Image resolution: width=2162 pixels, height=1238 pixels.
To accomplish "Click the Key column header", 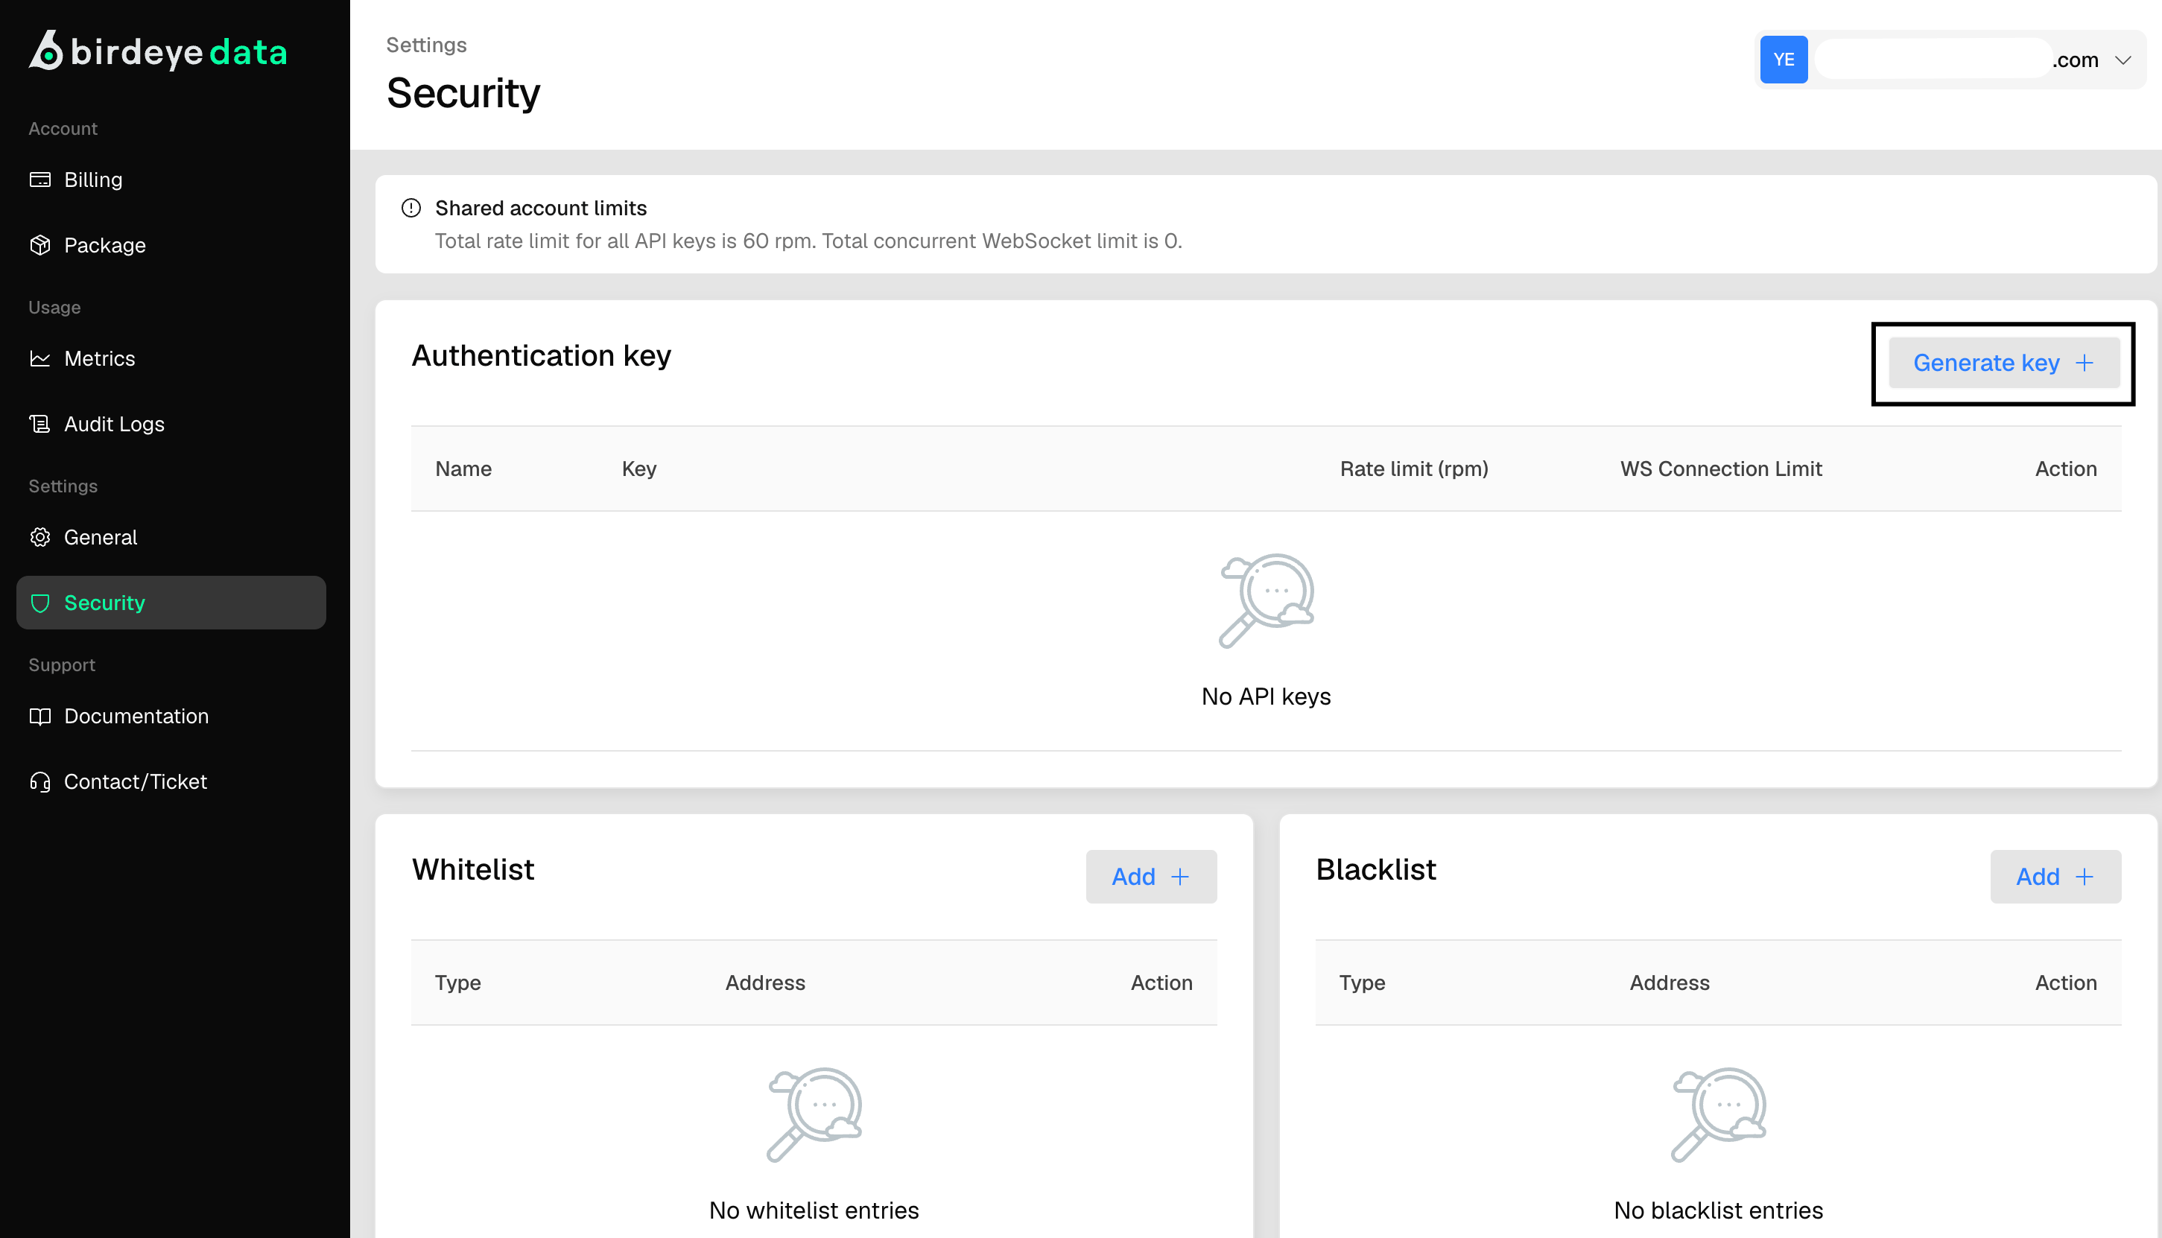I will 638,469.
